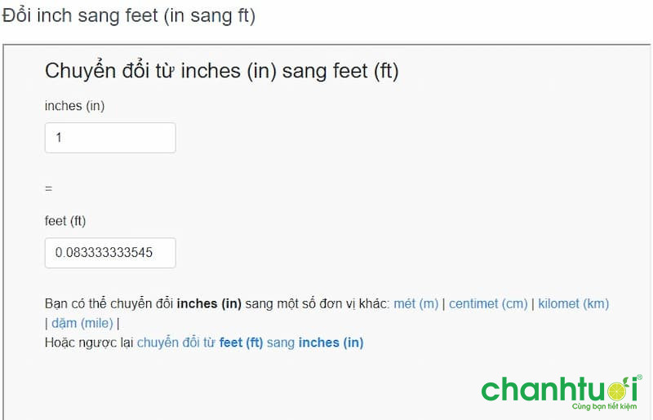The width and height of the screenshot is (653, 420).
Task: Click the reverse feet to inches link
Action: [250, 343]
